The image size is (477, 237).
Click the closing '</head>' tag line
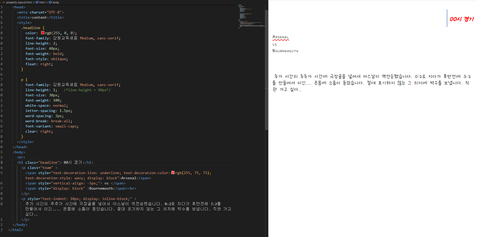(x=20, y=147)
